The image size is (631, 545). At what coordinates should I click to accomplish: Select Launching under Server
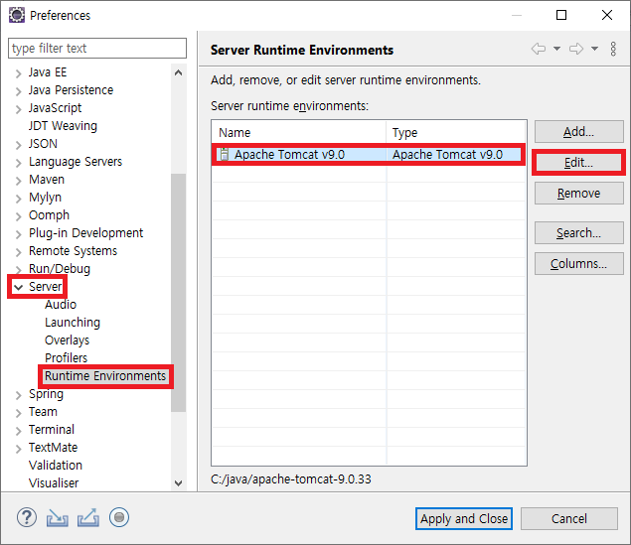coord(73,323)
